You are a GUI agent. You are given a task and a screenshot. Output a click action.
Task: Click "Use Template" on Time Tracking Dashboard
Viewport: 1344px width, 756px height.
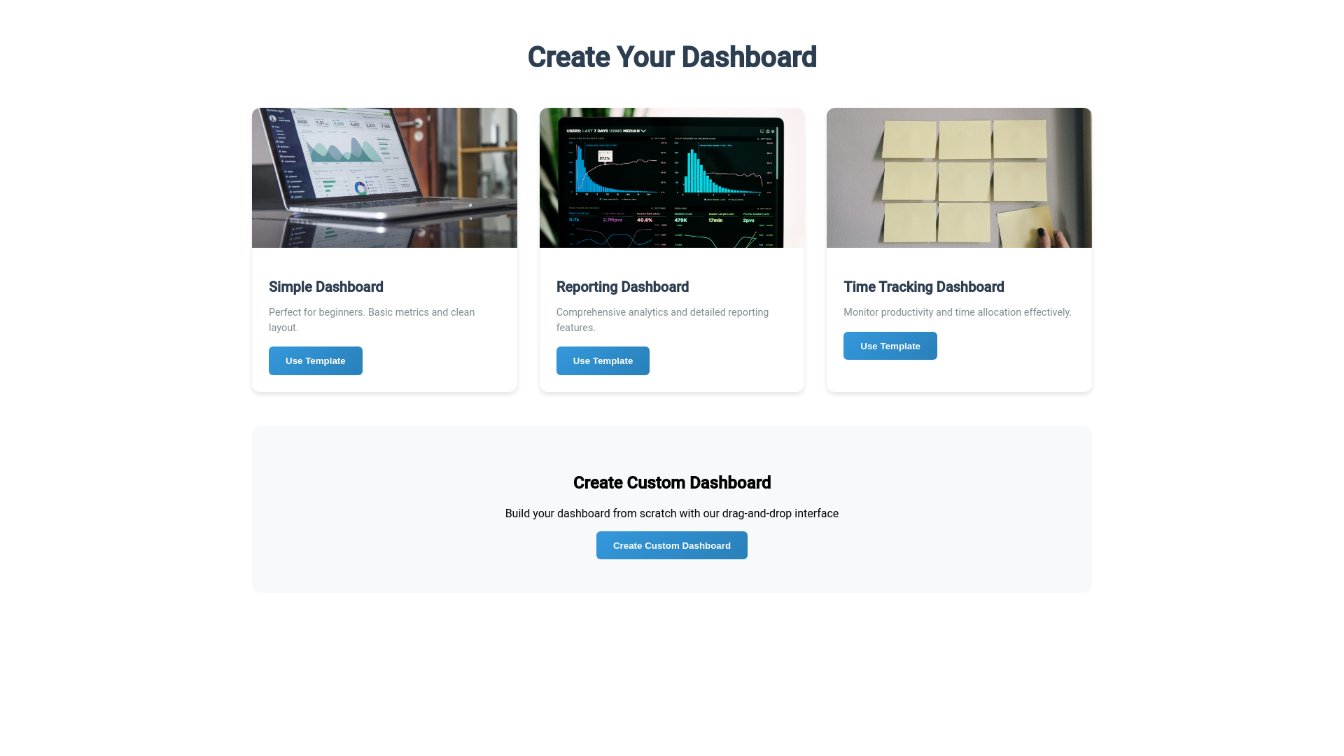click(890, 345)
